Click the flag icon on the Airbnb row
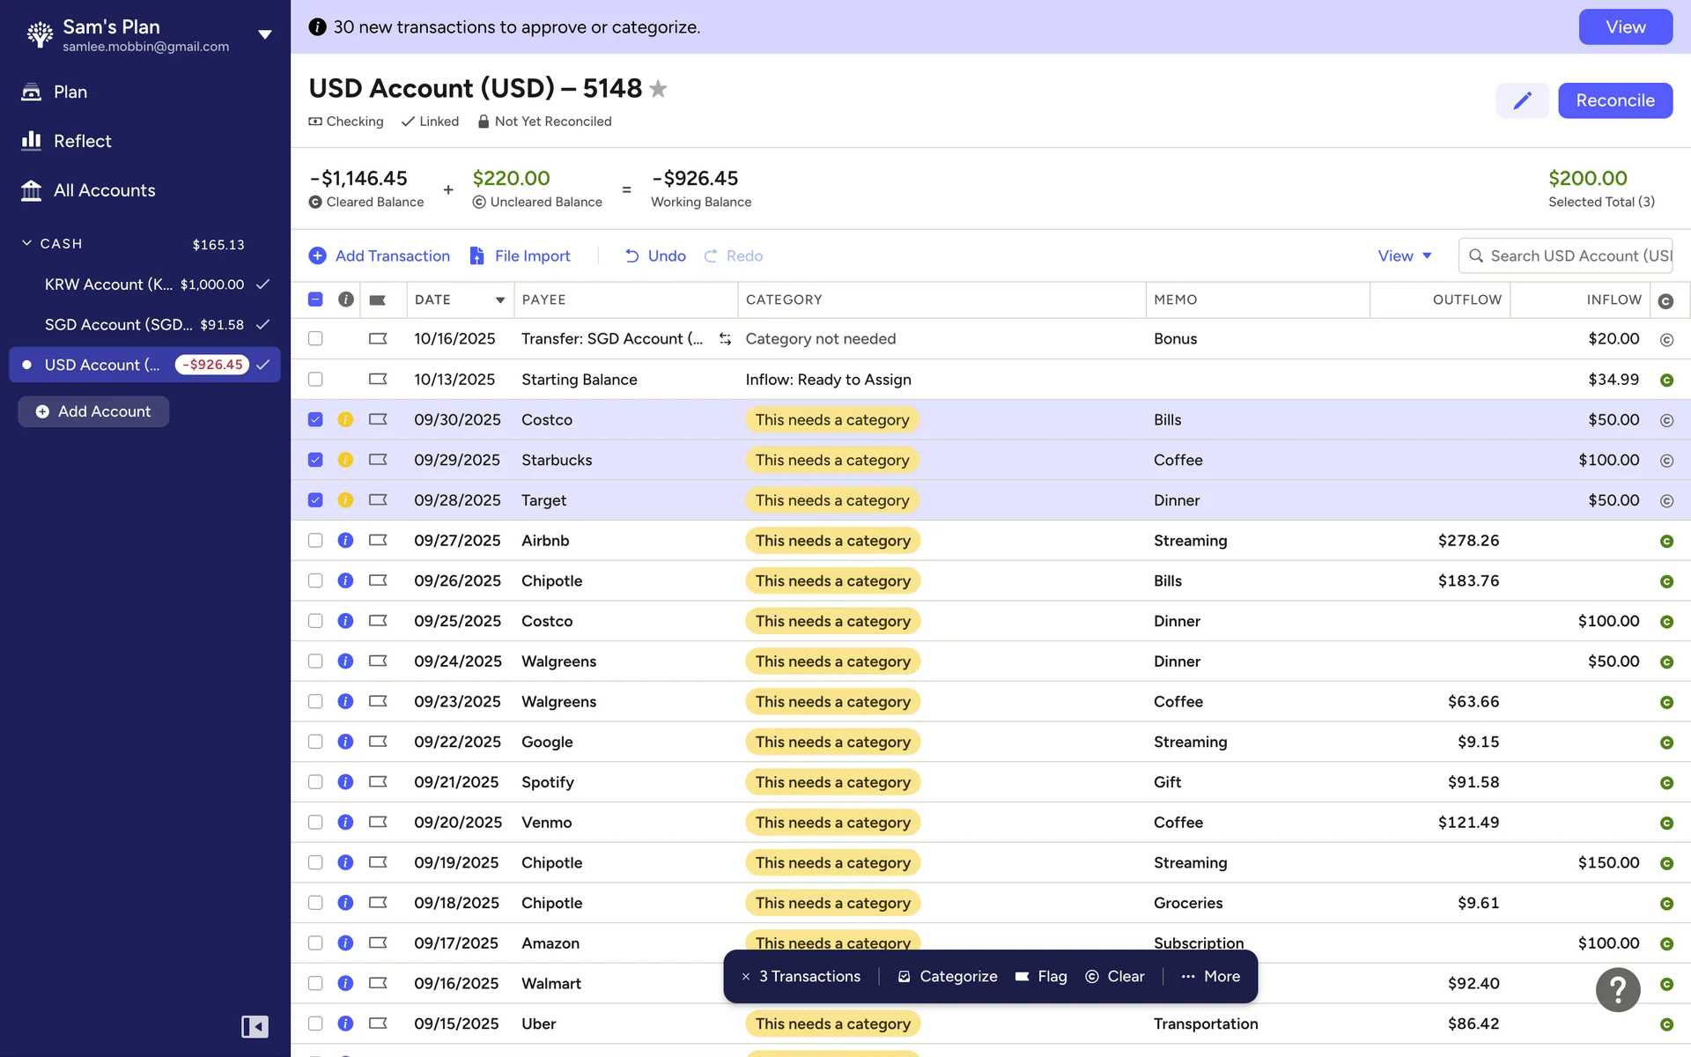1691x1057 pixels. [378, 541]
